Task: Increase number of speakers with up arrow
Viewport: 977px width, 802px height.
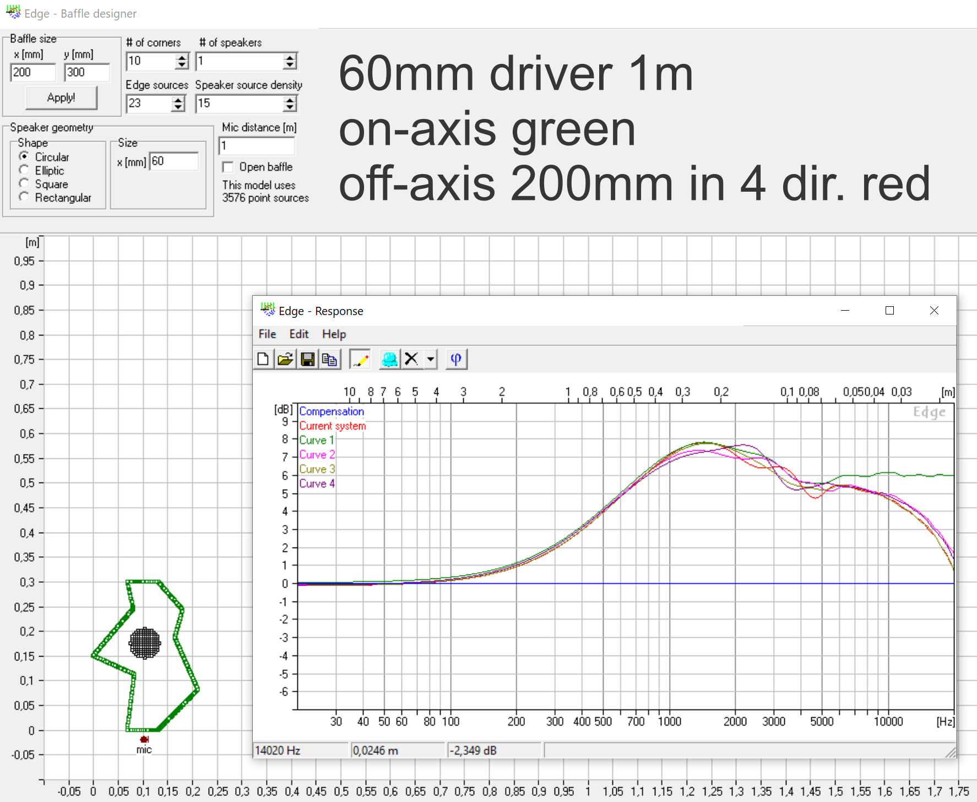Action: tap(290, 57)
